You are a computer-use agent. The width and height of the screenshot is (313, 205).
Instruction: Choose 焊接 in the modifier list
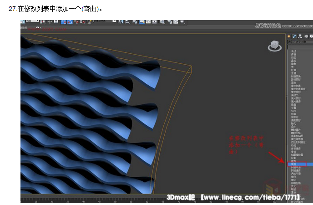point(293,54)
